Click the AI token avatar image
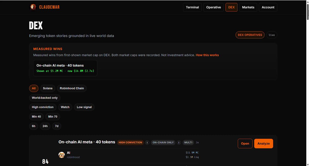Image resolution: width=309 pixels, height=166 pixels. point(62,155)
